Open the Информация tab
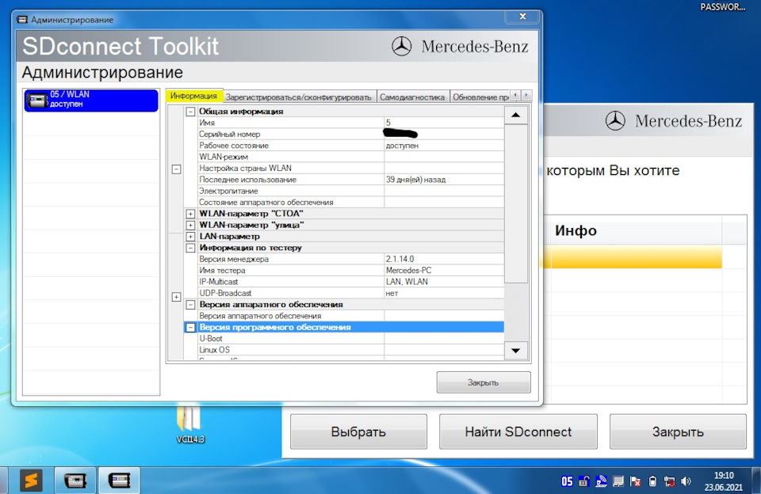 193,96
